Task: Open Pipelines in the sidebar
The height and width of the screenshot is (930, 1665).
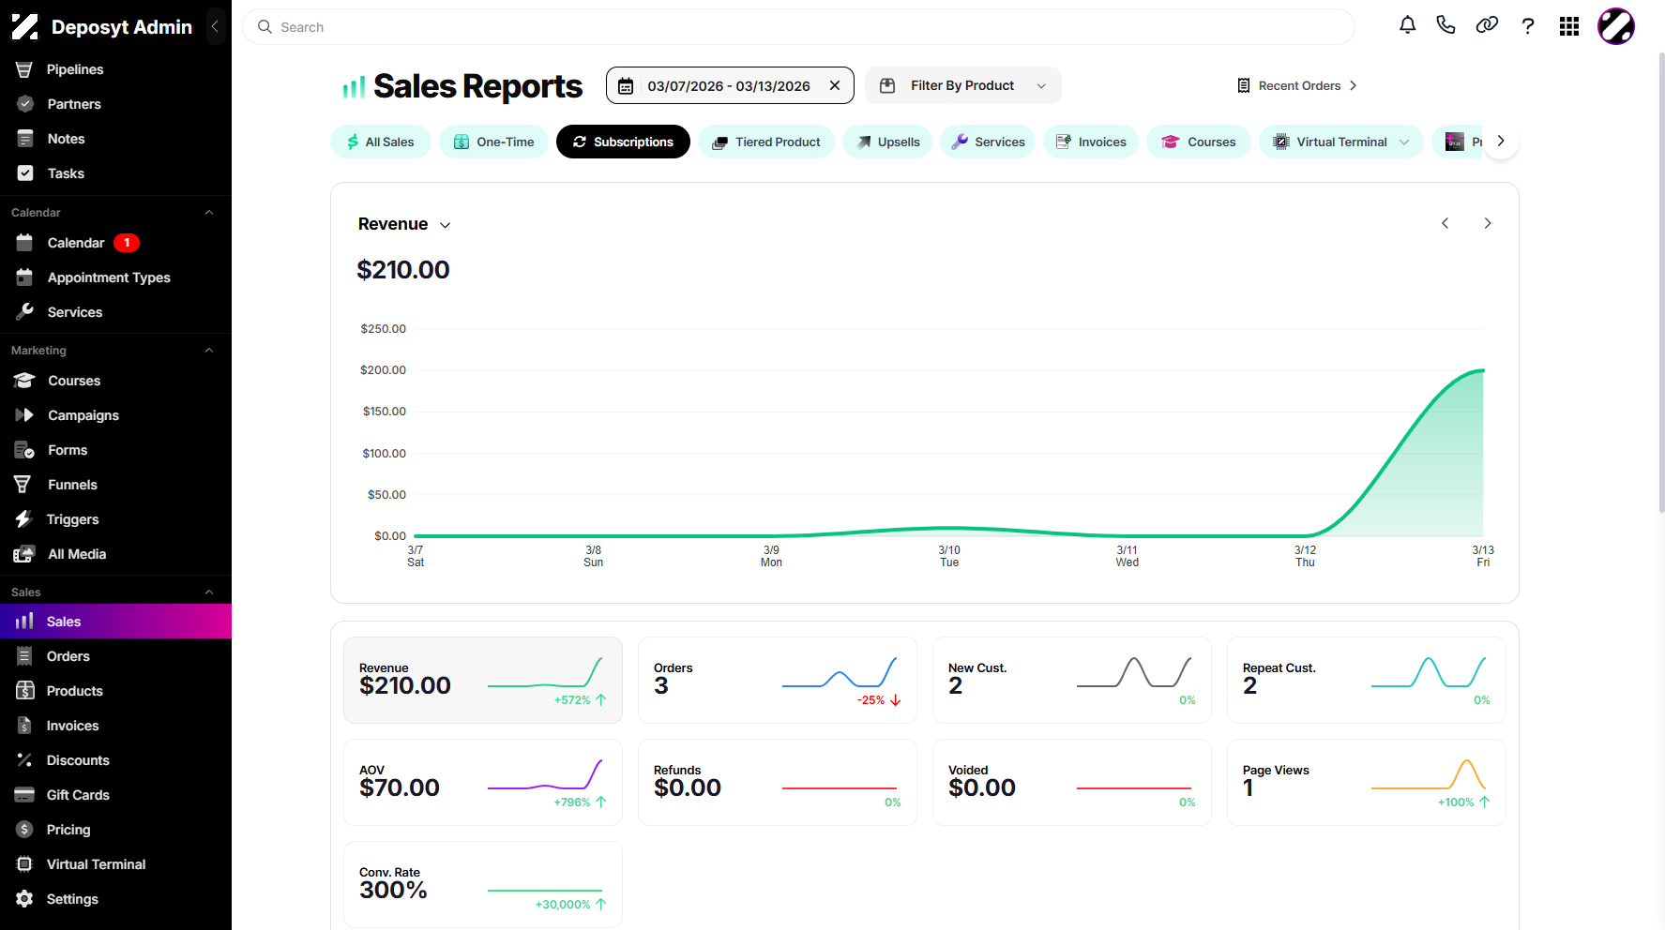Action: [115, 69]
